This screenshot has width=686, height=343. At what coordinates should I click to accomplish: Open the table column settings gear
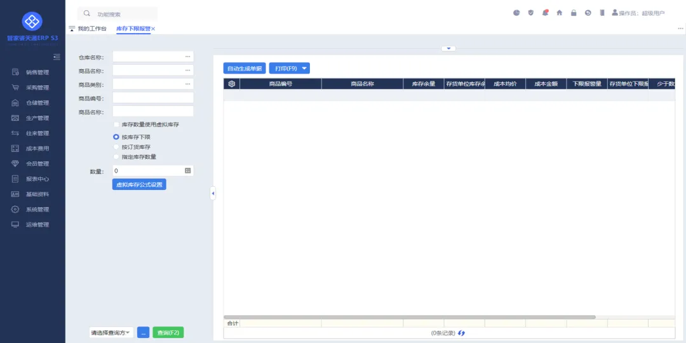[x=231, y=84]
